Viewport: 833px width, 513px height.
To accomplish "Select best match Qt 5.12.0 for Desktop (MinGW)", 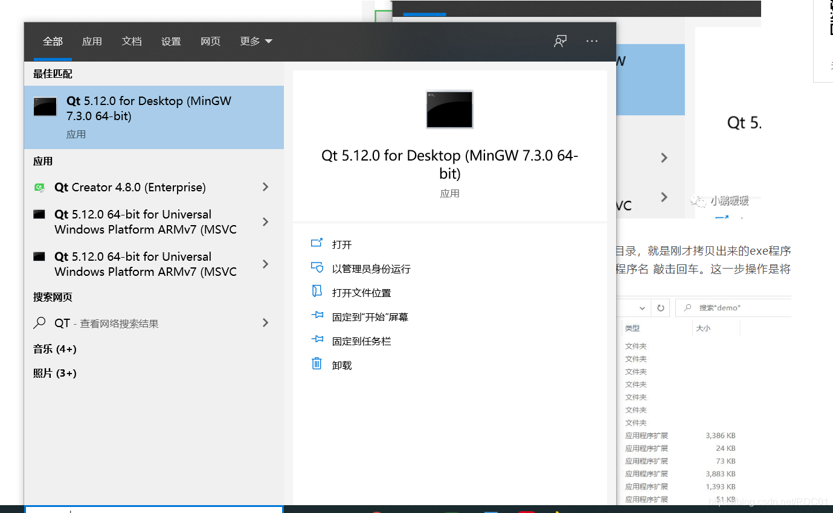I will click(154, 117).
